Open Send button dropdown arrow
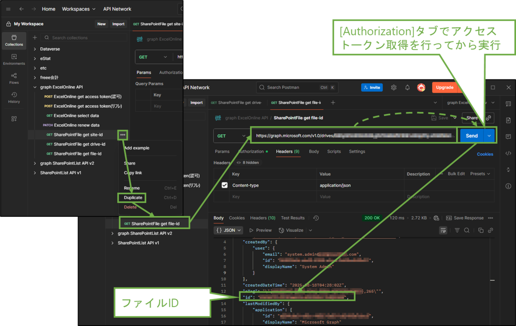Viewport: 516px width, 326px height. click(489, 136)
